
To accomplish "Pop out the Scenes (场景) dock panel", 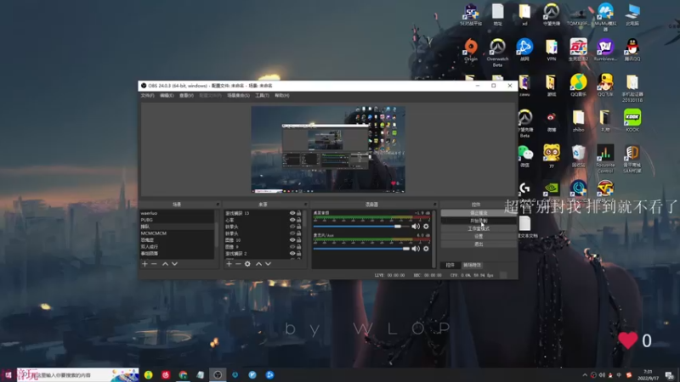I will point(218,204).
